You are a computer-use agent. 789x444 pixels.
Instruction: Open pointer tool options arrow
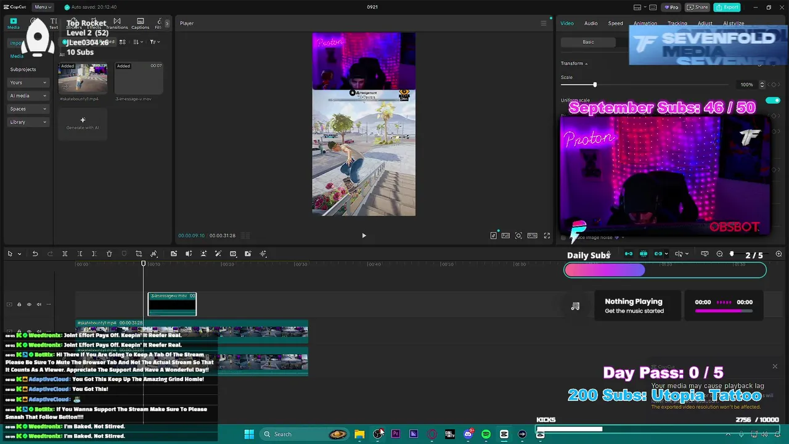click(19, 254)
